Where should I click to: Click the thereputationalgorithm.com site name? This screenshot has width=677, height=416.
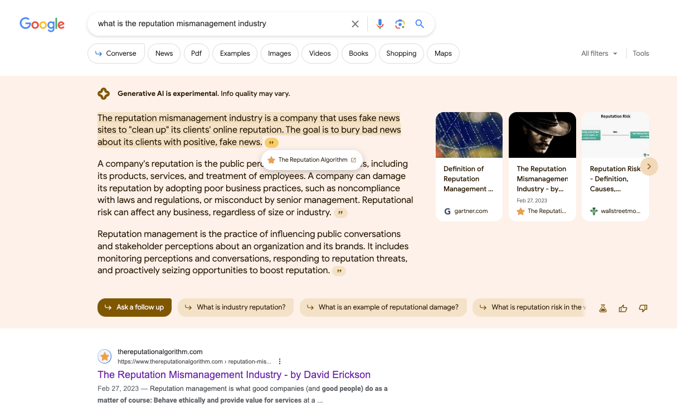(x=160, y=352)
